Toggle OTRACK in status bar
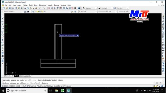The height and width of the screenshot is (93, 166). pyautogui.click(x=51, y=86)
